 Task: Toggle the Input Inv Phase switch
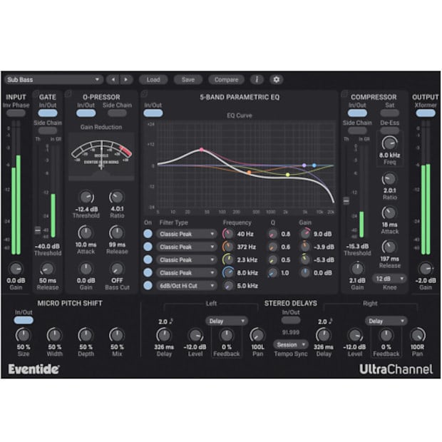(x=16, y=113)
